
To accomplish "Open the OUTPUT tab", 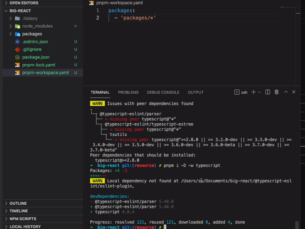I will tap(196, 92).
